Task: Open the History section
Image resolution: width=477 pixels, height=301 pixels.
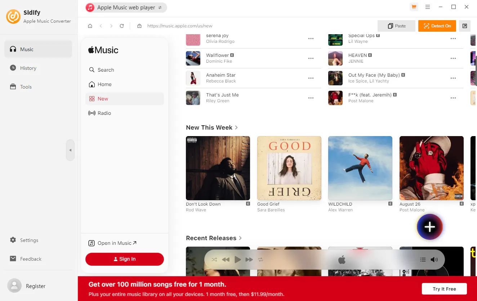Action: (38, 68)
